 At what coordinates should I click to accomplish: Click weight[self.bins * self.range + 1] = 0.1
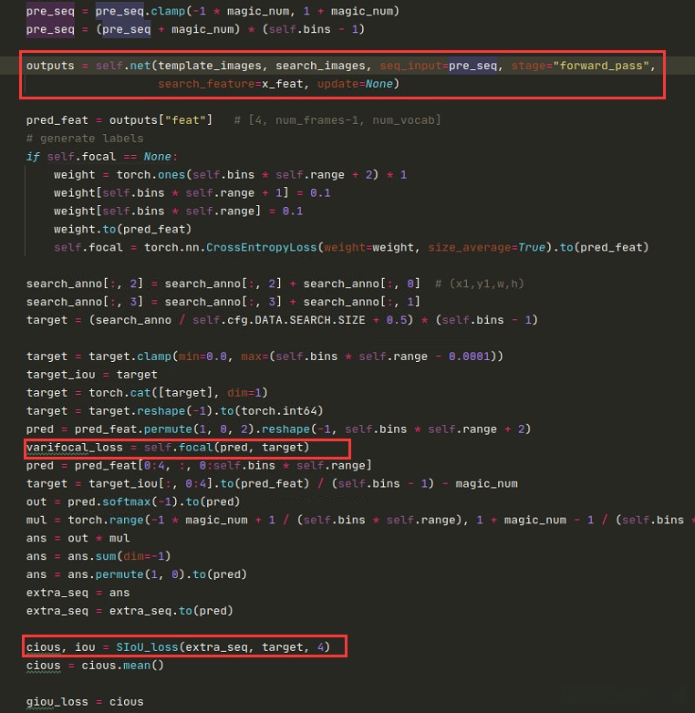[x=192, y=193]
